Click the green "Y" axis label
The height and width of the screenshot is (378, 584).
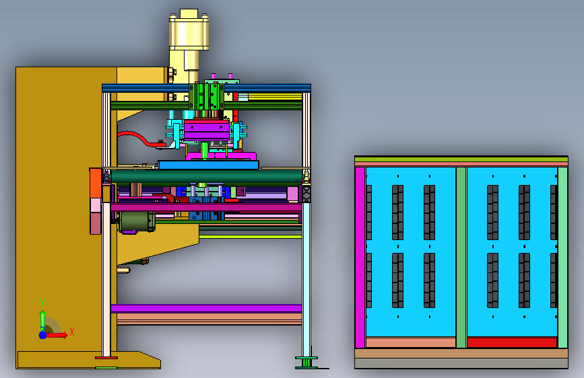pos(42,303)
